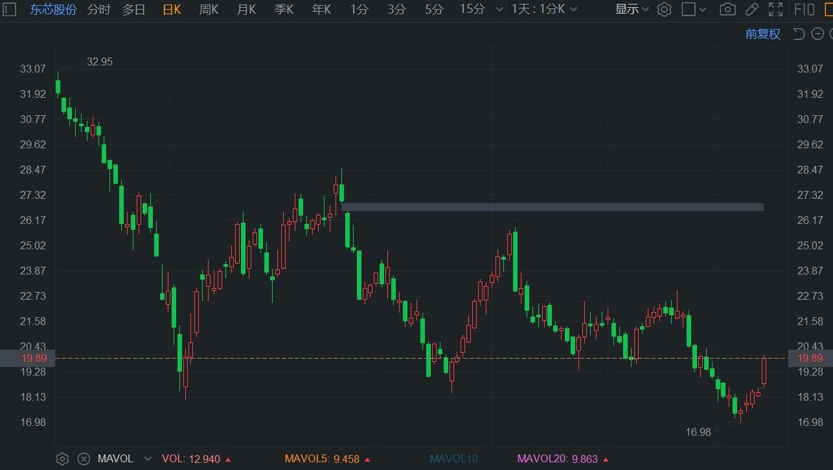Switch to 3分 three-minute chart
The width and height of the screenshot is (833, 470).
396,9
